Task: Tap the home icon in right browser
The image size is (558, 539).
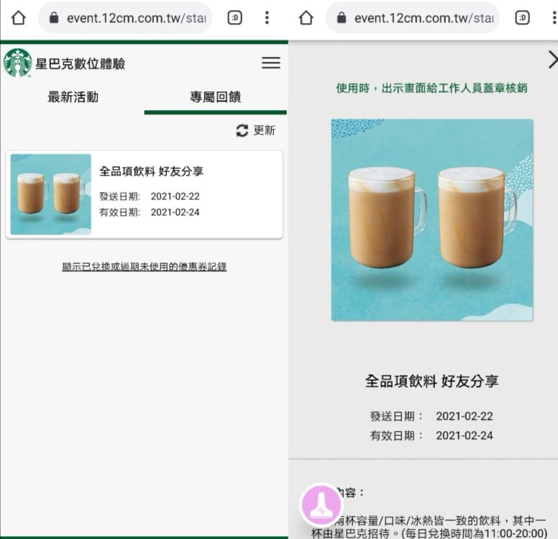Action: pyautogui.click(x=306, y=18)
